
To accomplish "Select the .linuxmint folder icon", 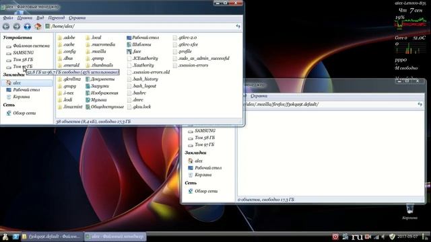I will pos(60,107).
